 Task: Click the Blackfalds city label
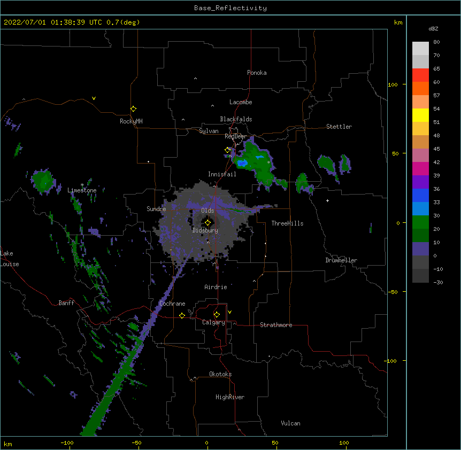pyautogui.click(x=236, y=119)
